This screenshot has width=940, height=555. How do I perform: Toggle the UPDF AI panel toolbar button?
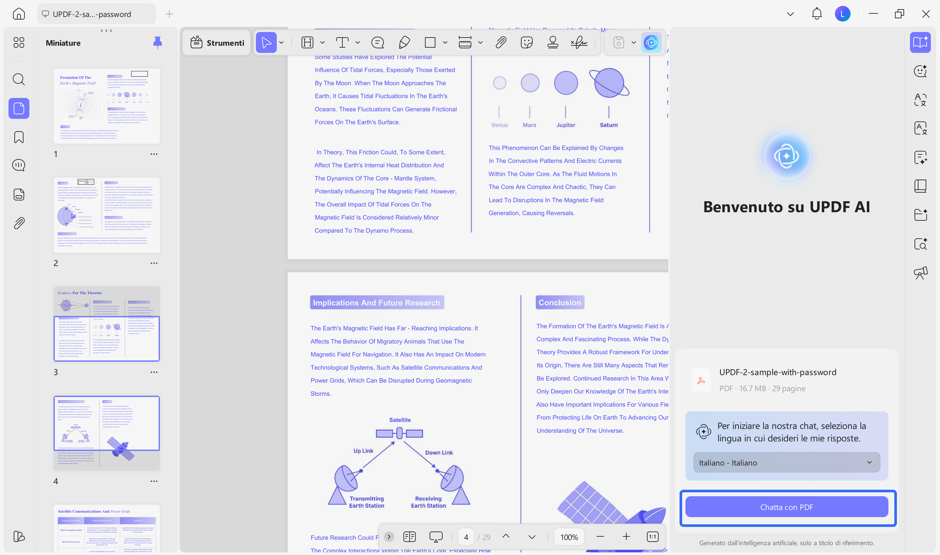[651, 43]
